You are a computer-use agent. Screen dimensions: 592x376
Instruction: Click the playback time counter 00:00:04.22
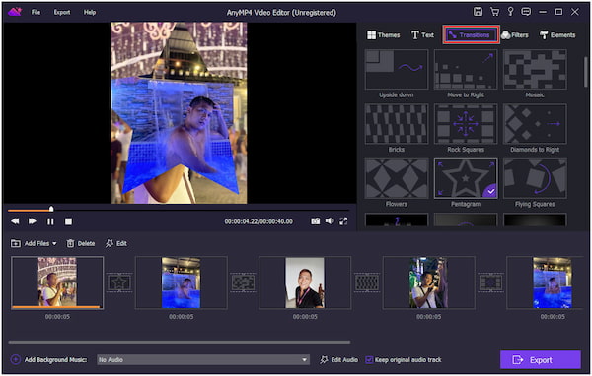[241, 221]
